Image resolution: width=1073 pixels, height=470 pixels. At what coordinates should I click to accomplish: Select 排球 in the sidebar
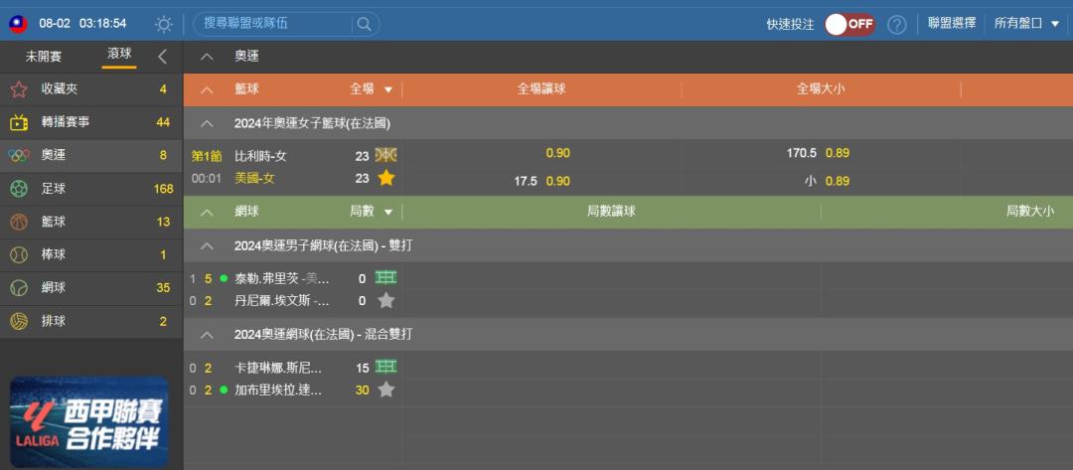point(91,321)
